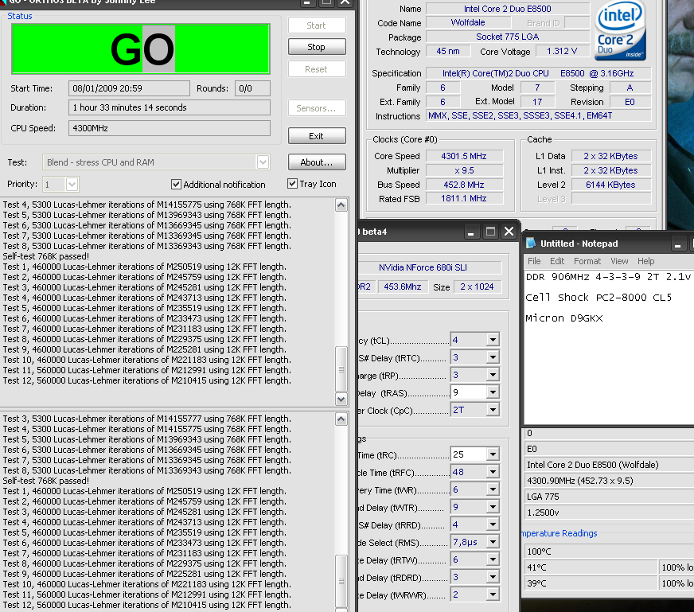Expand the tCL latency dropdown
This screenshot has width=694, height=612.
click(x=493, y=340)
